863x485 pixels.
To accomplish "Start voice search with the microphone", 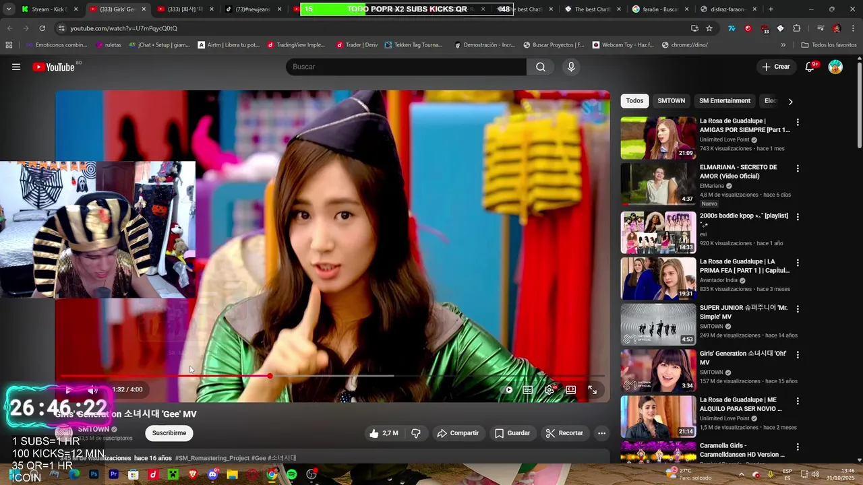I will pyautogui.click(x=571, y=67).
